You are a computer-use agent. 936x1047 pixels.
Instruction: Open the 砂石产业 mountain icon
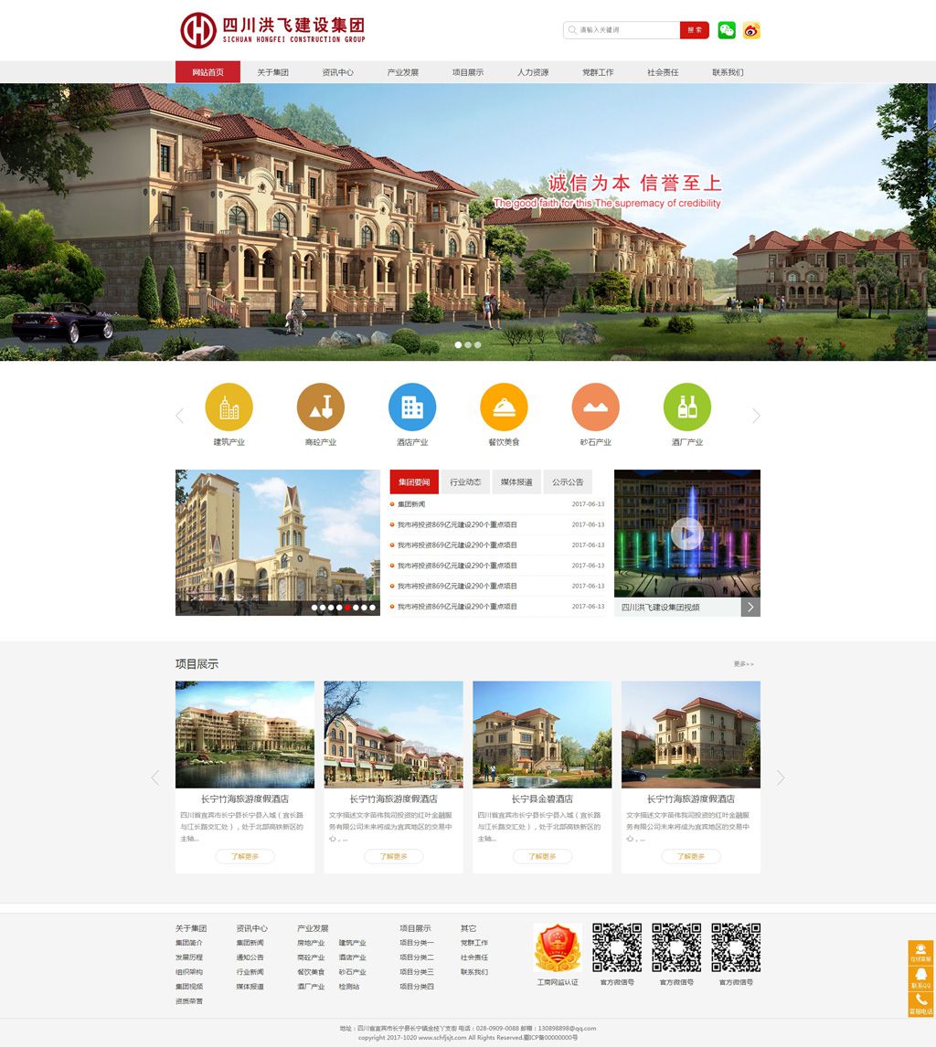[595, 407]
